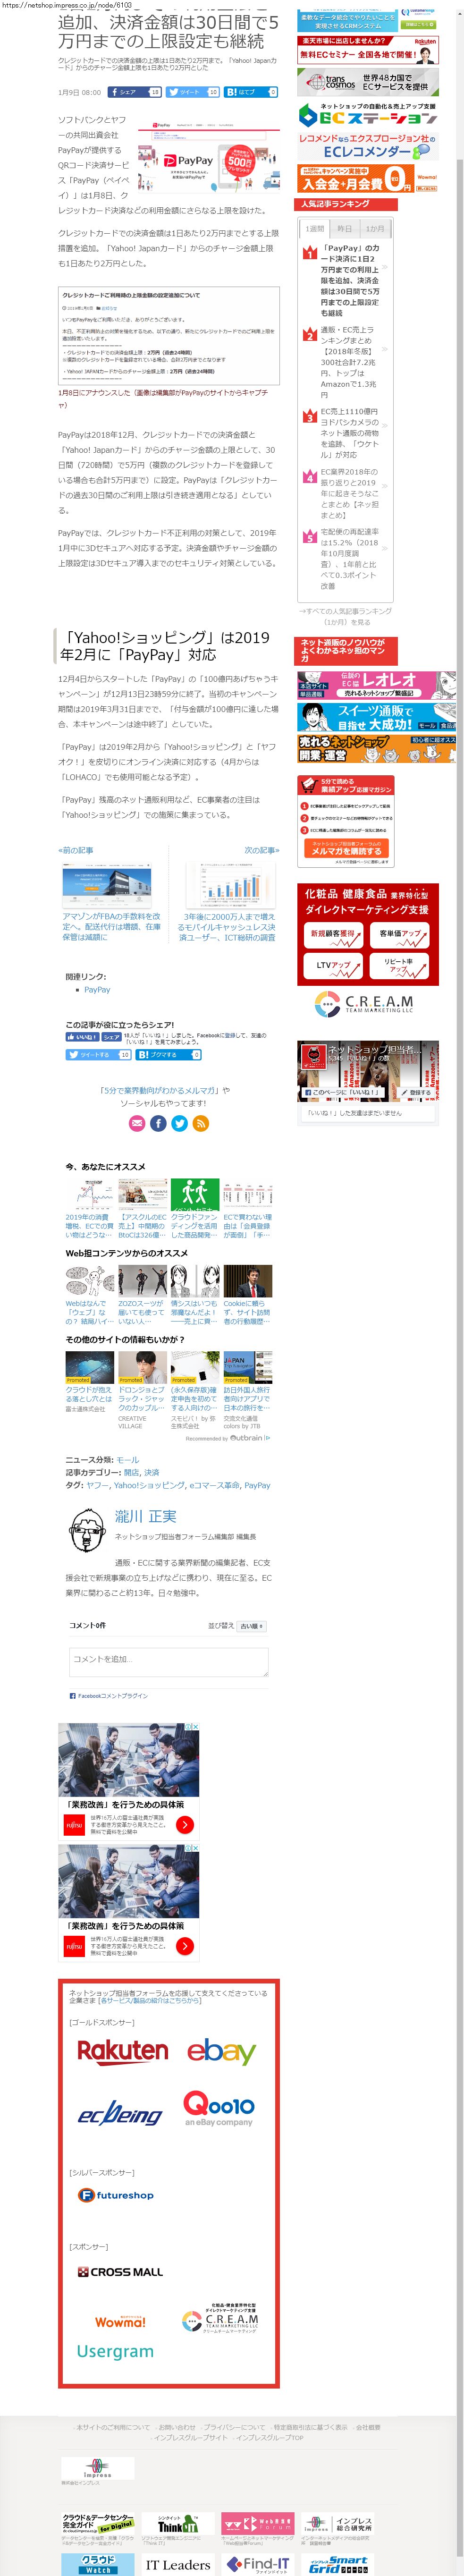Click the eコマース革命 tag link
The image size is (464, 2576).
[x=215, y=1485]
